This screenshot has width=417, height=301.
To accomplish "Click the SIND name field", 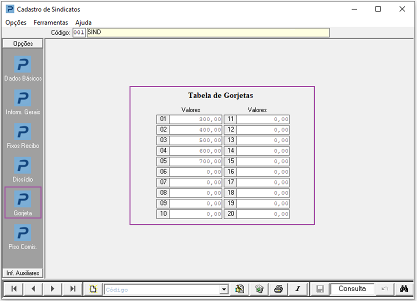I will pyautogui.click(x=208, y=32).
